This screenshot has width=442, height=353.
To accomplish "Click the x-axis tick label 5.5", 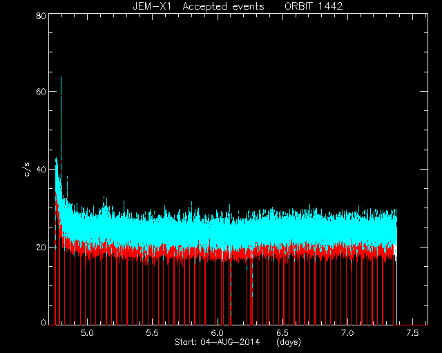I will 152,333.
